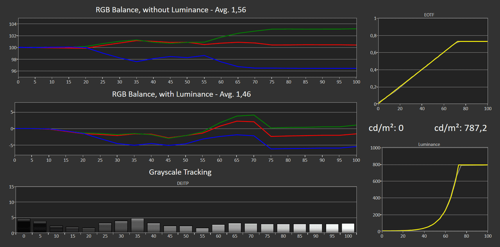Image resolution: width=500 pixels, height=247 pixels.
Task: Click the 104 label on the top chart's axis
Action: [x=12, y=24]
